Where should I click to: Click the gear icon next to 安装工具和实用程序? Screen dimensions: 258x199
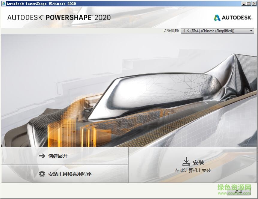(x=42, y=174)
